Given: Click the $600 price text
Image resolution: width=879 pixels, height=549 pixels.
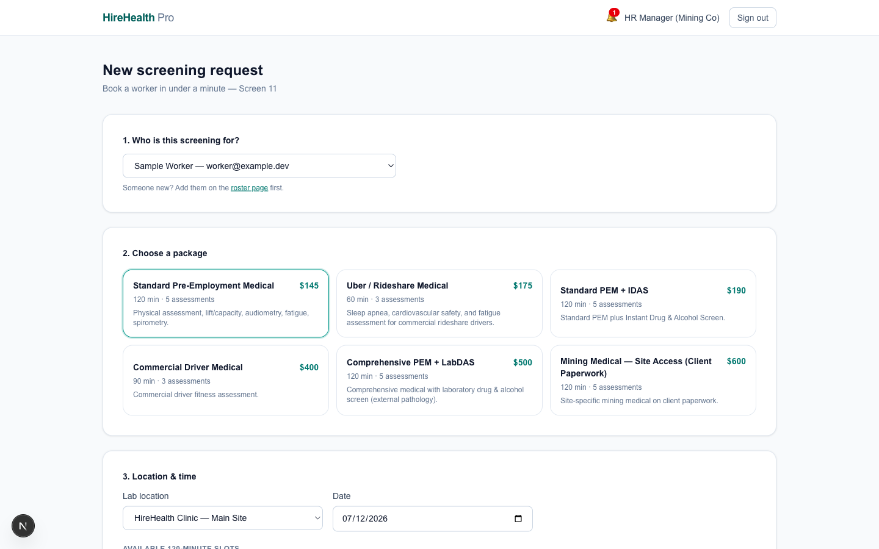Looking at the screenshot, I should pos(736,361).
